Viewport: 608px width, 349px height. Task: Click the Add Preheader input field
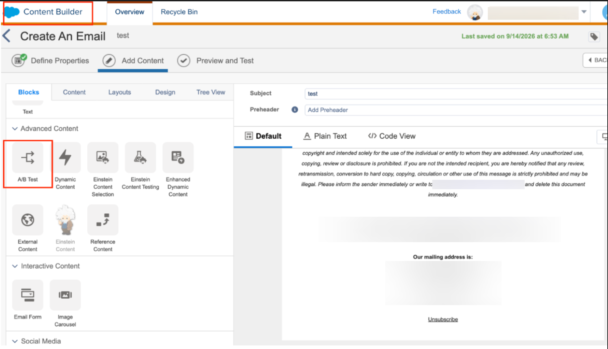coord(456,110)
